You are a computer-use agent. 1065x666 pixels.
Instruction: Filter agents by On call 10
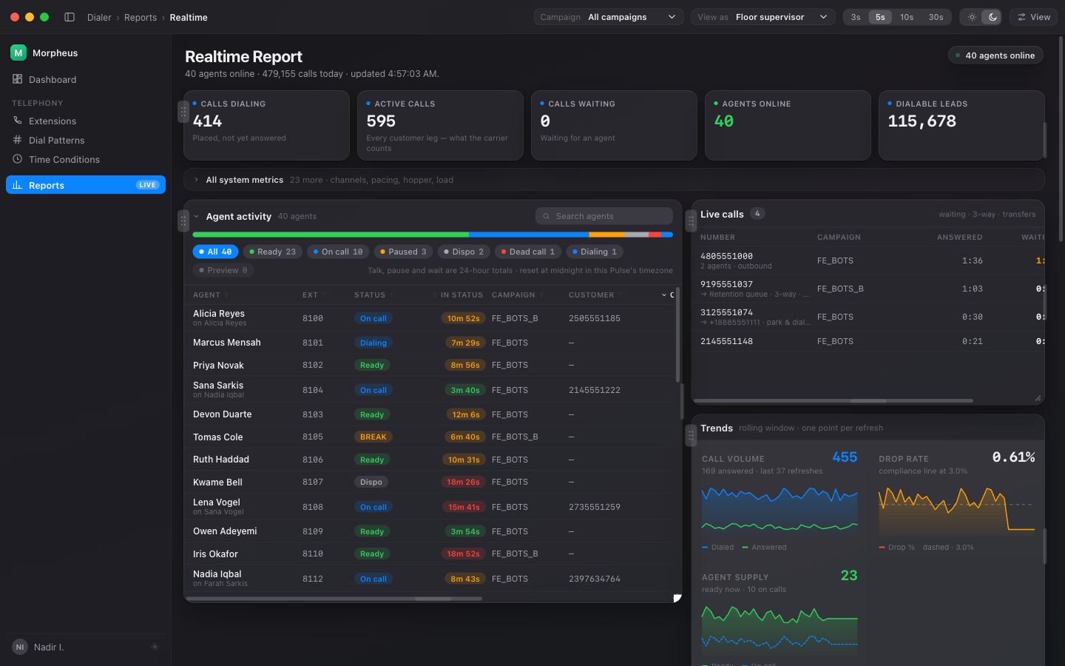pyautogui.click(x=338, y=252)
